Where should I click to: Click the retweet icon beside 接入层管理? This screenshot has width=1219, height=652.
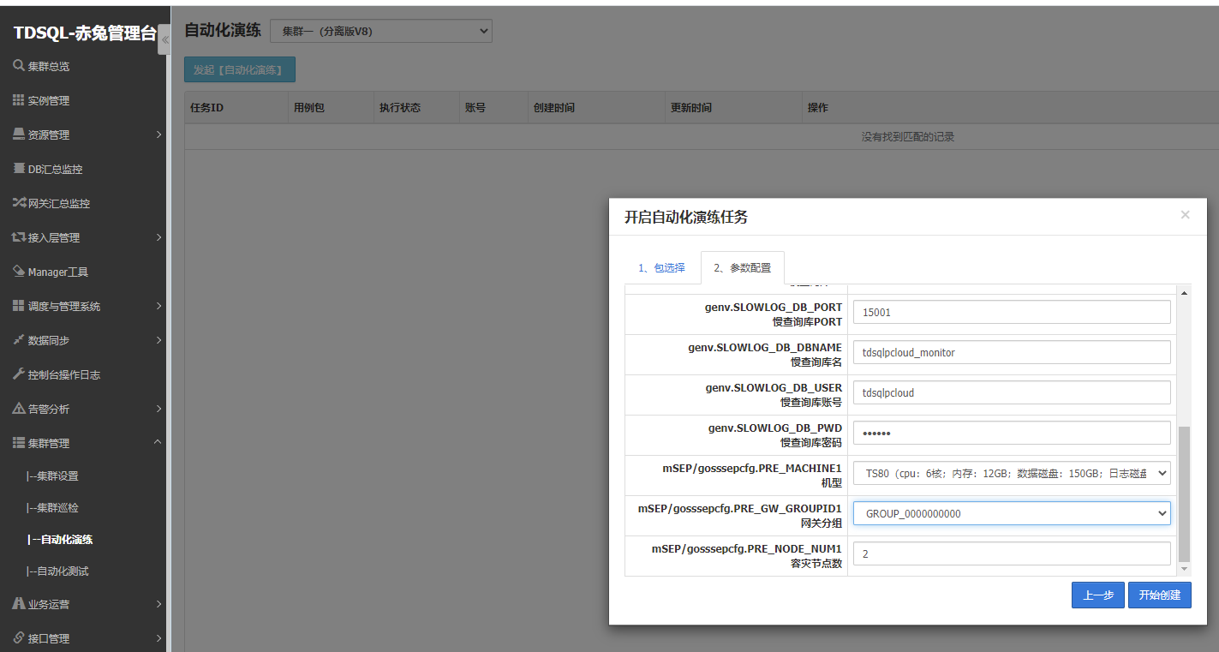[x=19, y=237]
